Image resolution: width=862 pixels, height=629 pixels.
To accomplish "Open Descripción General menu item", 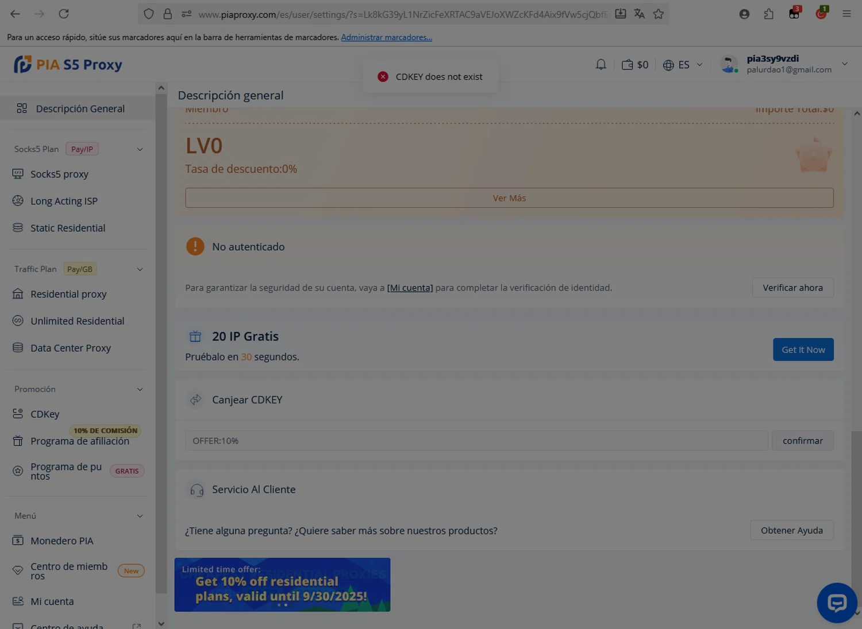I will tap(78, 108).
